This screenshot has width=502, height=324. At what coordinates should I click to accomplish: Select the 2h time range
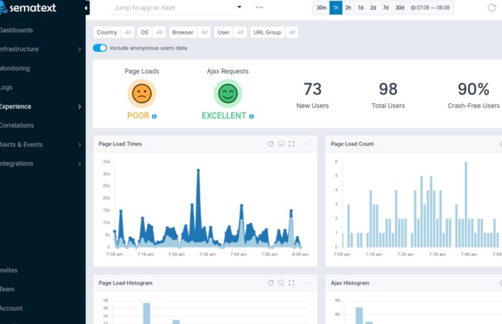(348, 8)
